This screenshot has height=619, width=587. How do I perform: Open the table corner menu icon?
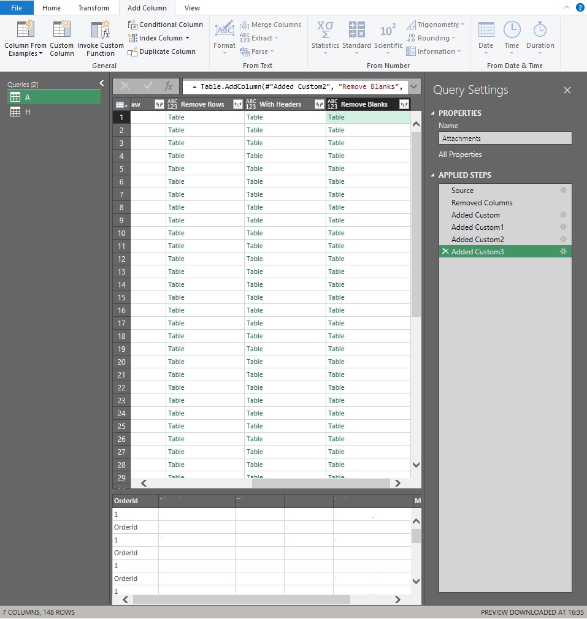pos(121,105)
